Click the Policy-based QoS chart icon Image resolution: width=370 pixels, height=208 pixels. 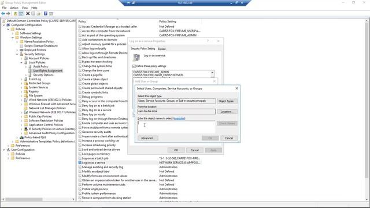tap(21, 138)
